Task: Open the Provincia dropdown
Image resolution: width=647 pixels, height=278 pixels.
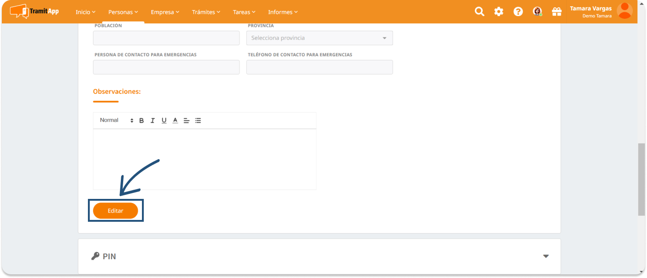Action: (319, 38)
